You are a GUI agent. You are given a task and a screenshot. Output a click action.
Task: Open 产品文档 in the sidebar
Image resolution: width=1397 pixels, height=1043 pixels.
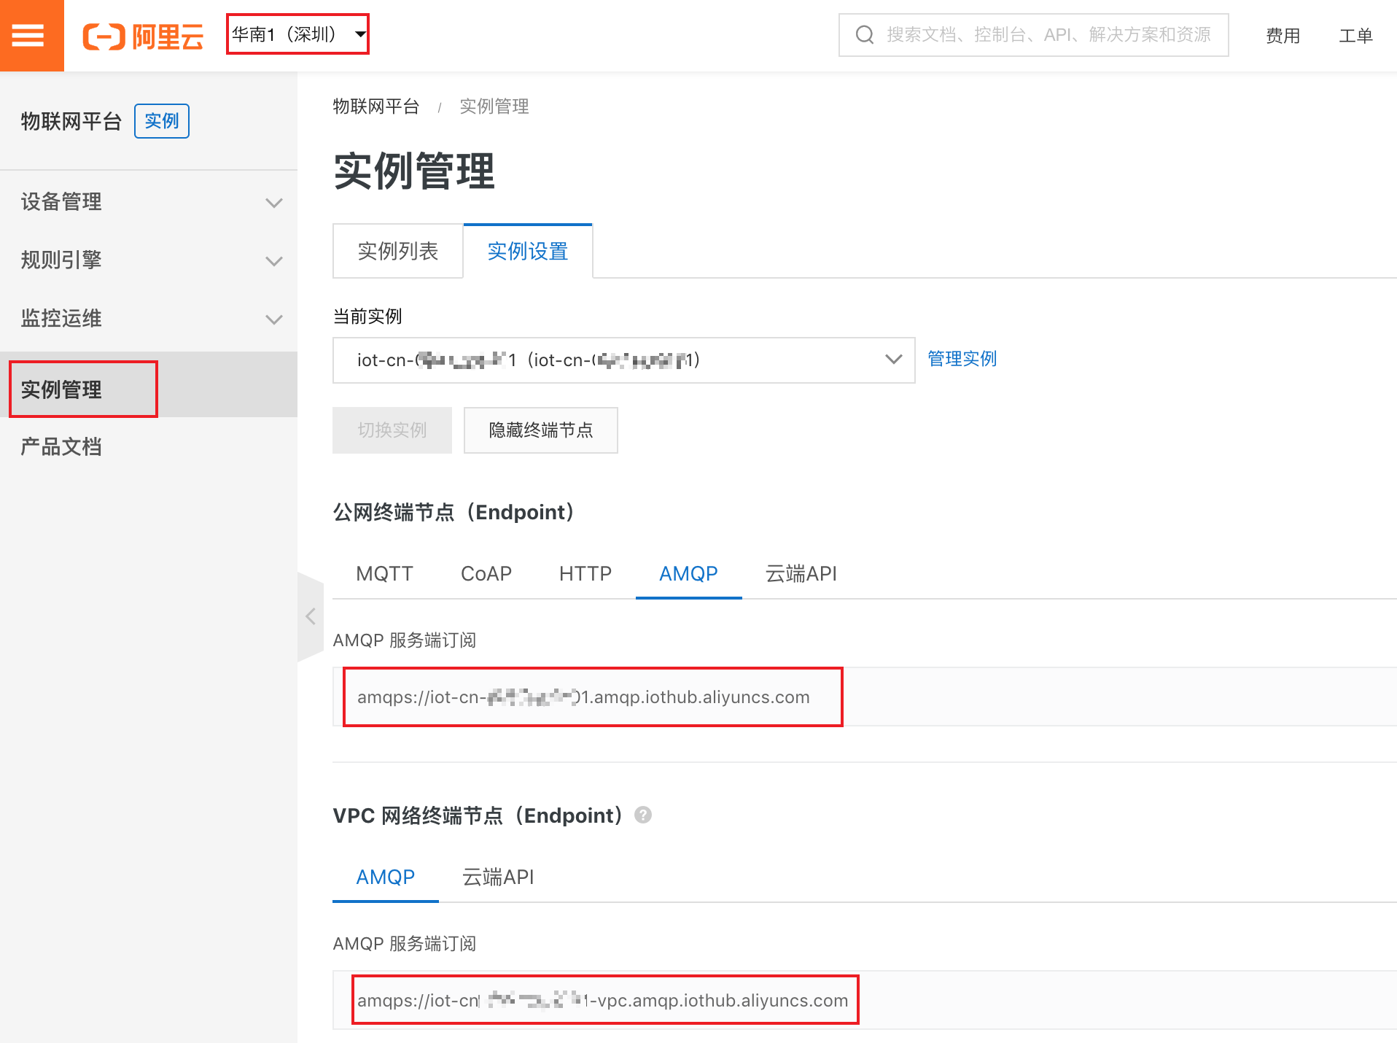[x=61, y=446]
